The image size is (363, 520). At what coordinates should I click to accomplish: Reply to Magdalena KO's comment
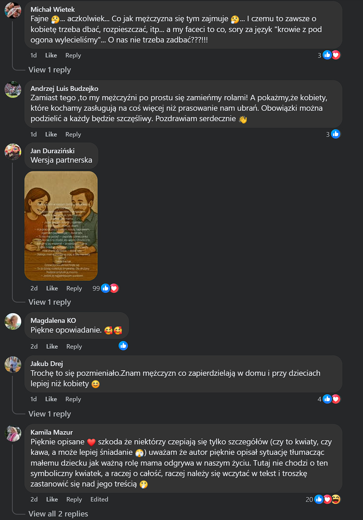(x=74, y=347)
